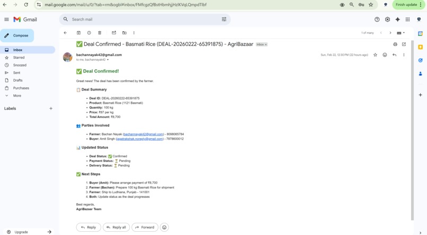The height and width of the screenshot is (235, 427).
Task: Open the Gmail main menu hamburger
Action: coord(6,19)
